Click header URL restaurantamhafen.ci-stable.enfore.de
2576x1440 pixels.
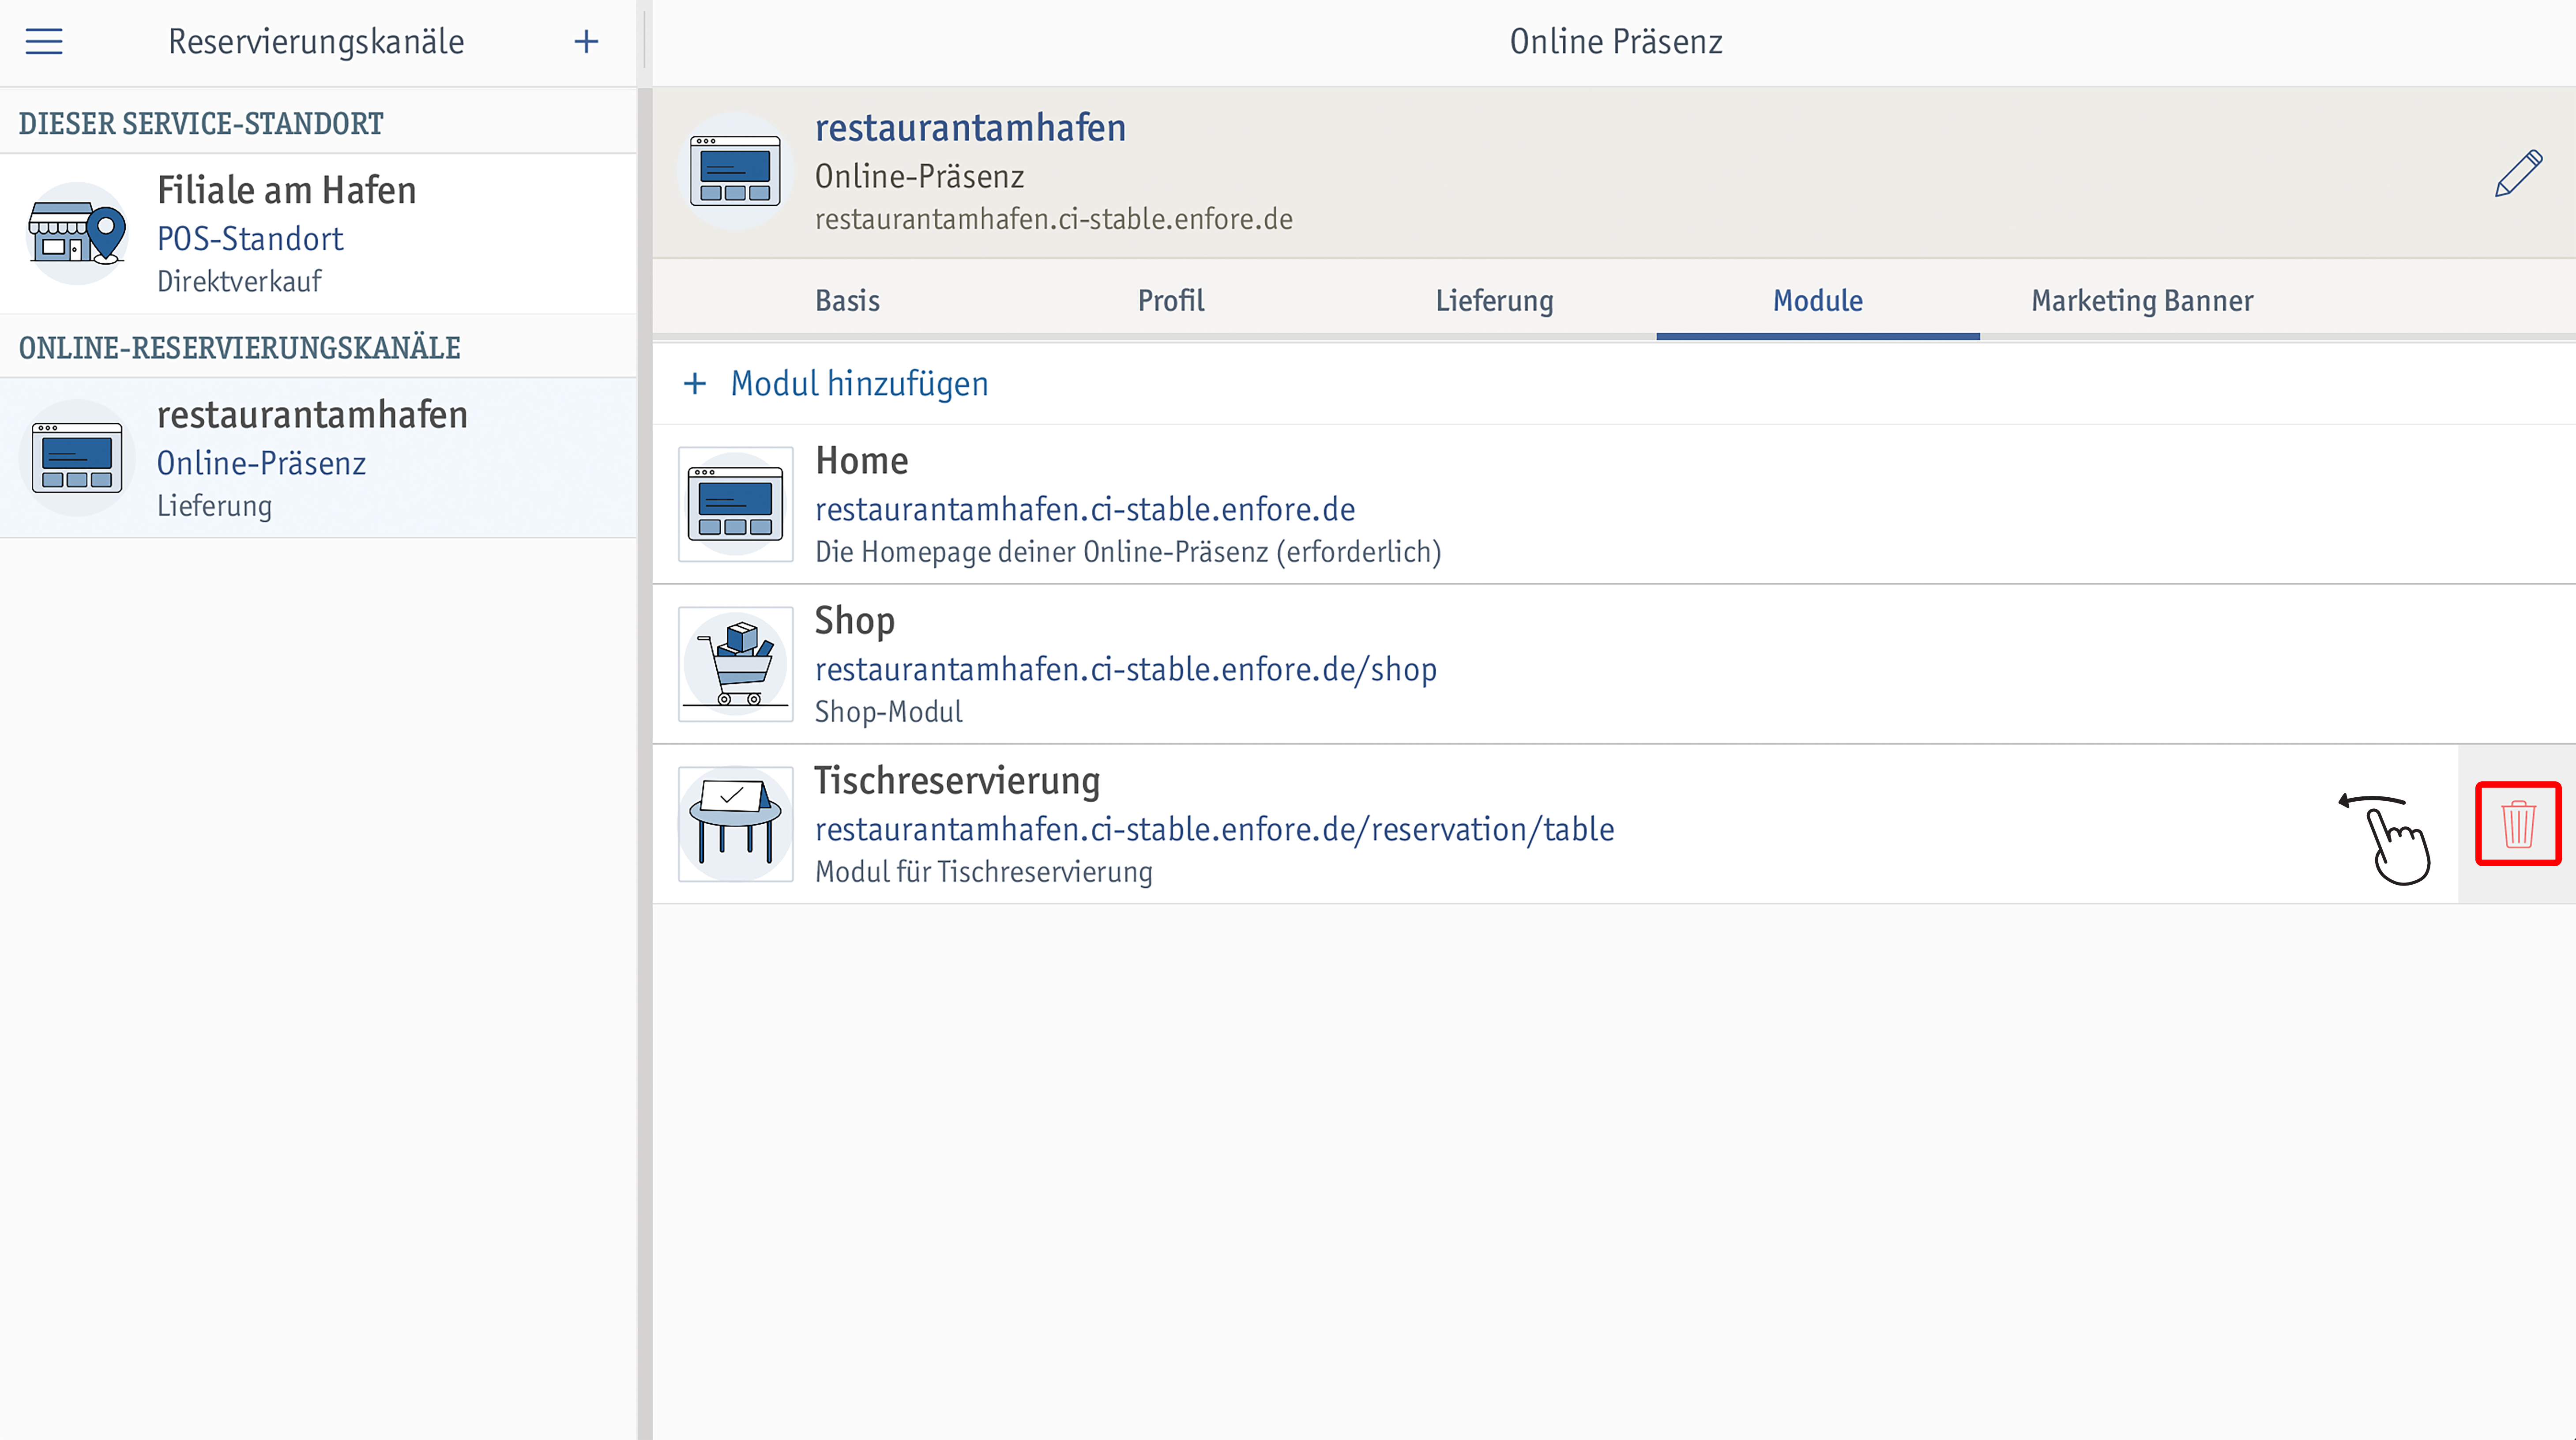[1053, 219]
